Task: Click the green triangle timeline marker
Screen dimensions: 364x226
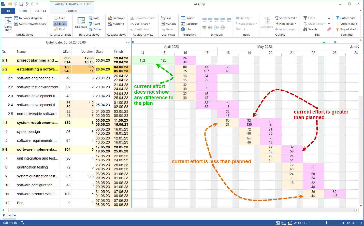Action: [324, 43]
